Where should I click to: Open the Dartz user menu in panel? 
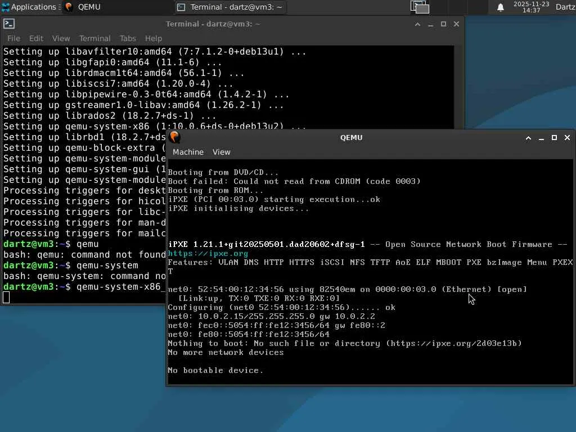[566, 7]
